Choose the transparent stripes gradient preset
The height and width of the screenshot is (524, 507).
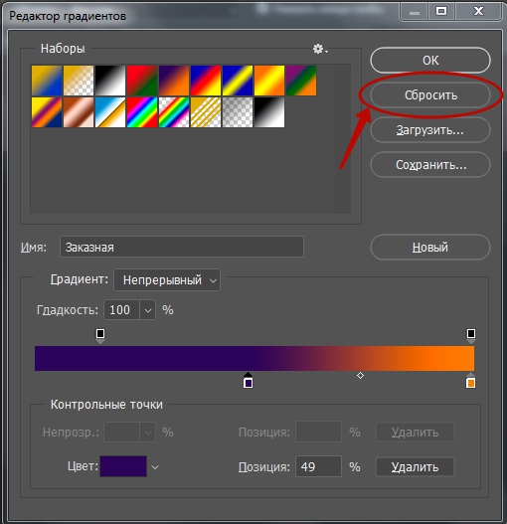point(206,112)
